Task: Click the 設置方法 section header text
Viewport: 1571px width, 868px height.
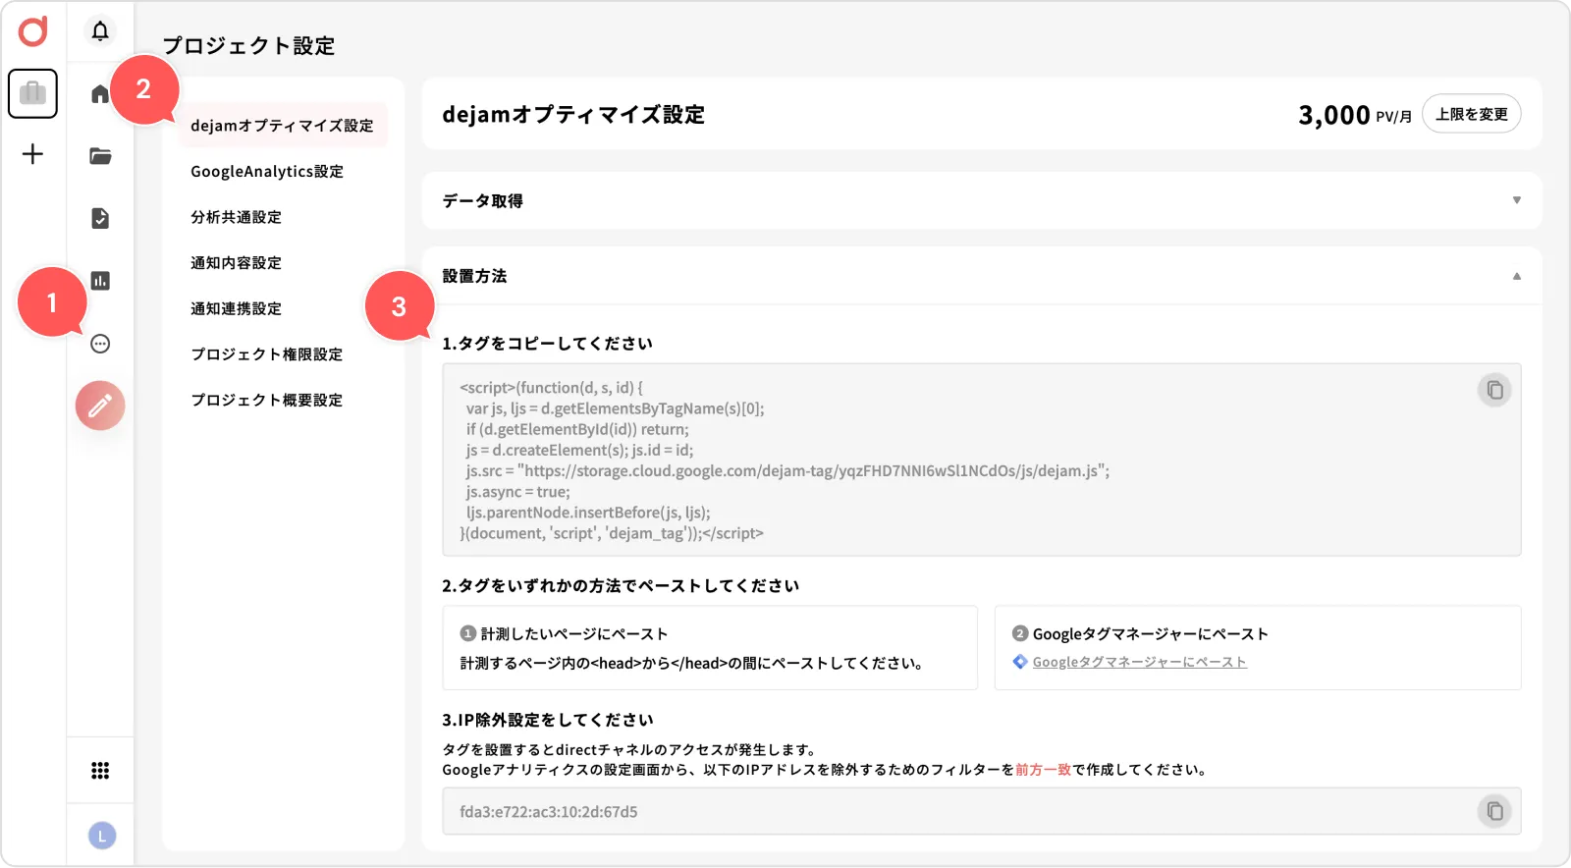Action: pos(474,276)
